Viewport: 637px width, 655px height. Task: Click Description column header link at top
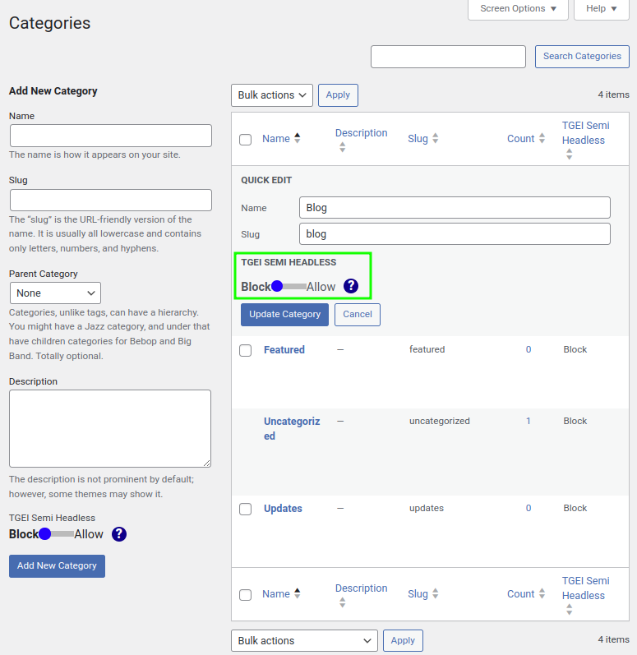[362, 133]
